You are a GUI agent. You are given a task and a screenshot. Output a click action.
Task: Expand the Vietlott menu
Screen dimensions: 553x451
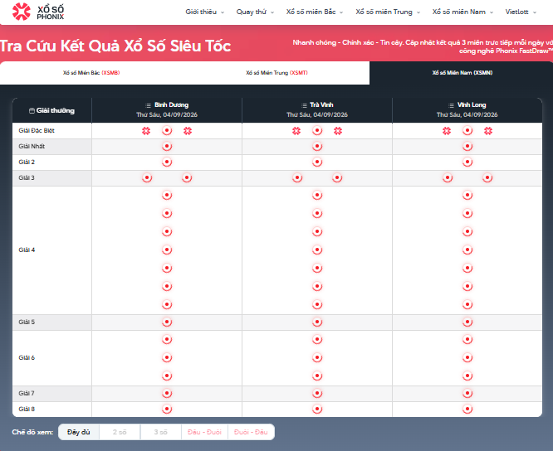pos(521,12)
